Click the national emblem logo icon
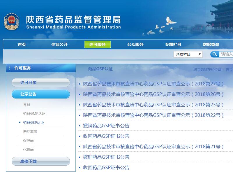Screen dimensions: 233x172 [x=11, y=22]
